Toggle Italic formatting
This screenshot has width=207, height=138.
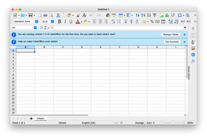(x=65, y=21)
